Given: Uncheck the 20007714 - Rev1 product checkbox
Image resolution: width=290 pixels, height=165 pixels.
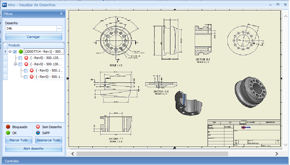Looking at the screenshot, I should [15, 52].
